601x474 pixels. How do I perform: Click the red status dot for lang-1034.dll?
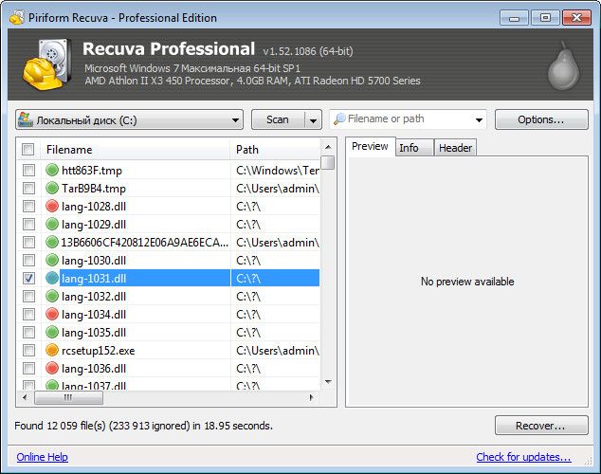click(x=52, y=314)
